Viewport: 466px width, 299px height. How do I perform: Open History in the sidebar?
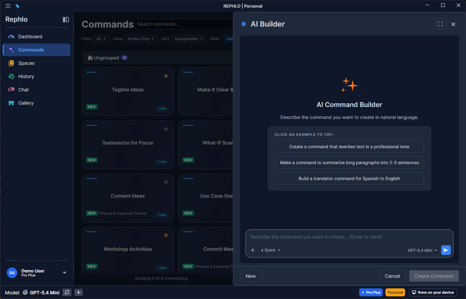tap(37, 76)
